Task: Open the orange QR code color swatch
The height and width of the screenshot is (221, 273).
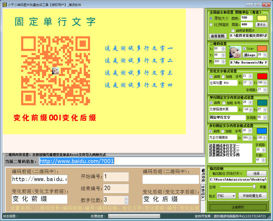Action: (262, 48)
